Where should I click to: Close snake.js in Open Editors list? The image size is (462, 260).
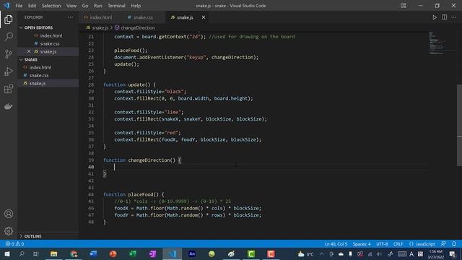point(29,51)
